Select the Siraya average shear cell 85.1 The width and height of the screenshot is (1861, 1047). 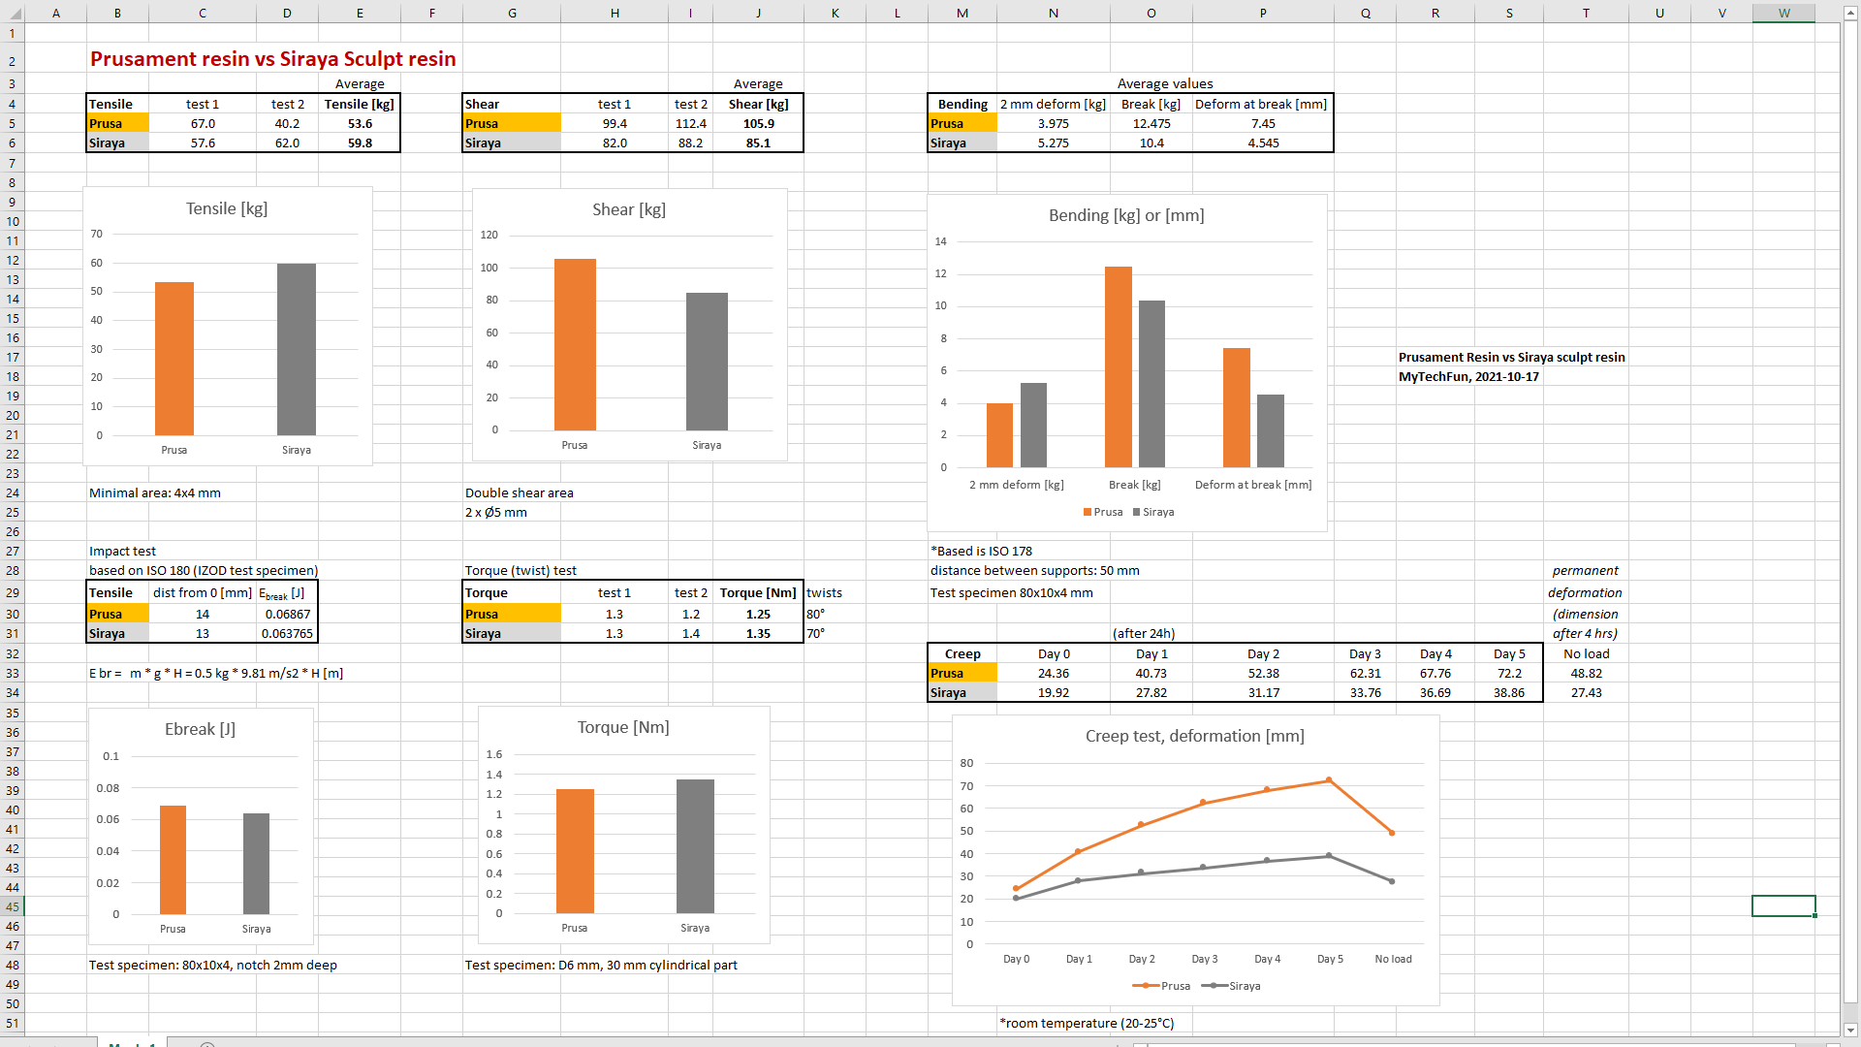click(x=758, y=143)
